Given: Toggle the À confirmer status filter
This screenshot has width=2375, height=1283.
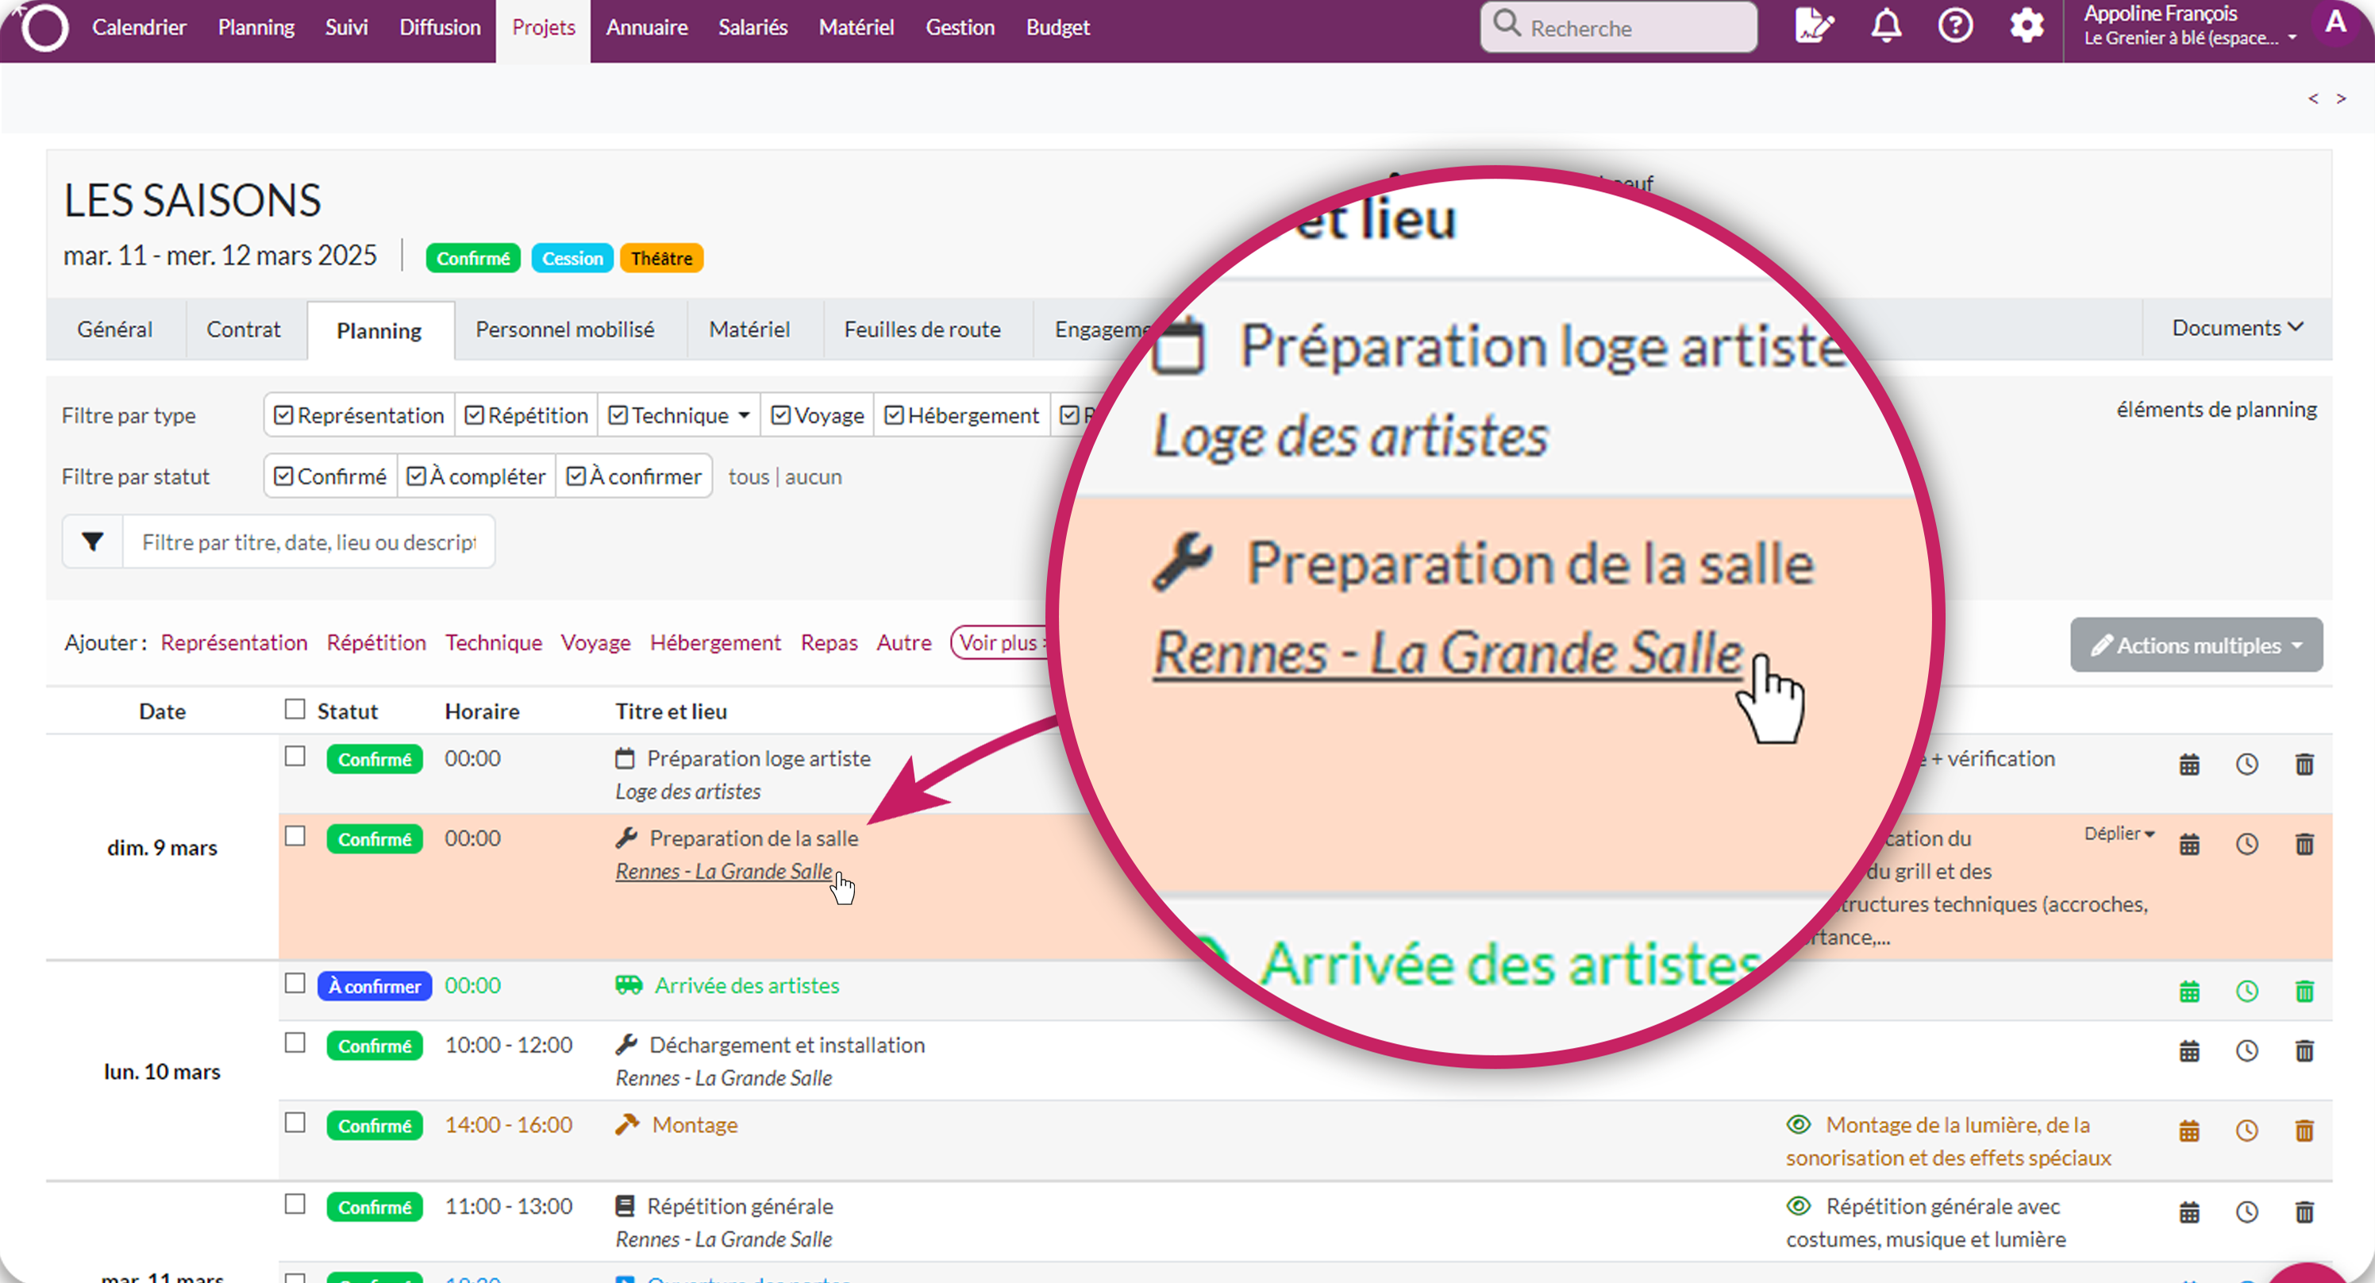Looking at the screenshot, I should [634, 477].
